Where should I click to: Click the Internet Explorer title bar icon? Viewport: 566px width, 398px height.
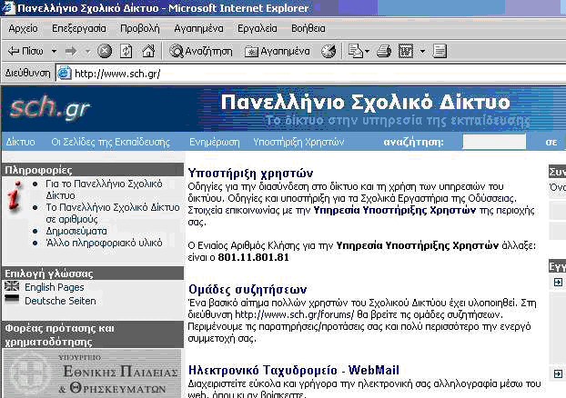(x=8, y=8)
